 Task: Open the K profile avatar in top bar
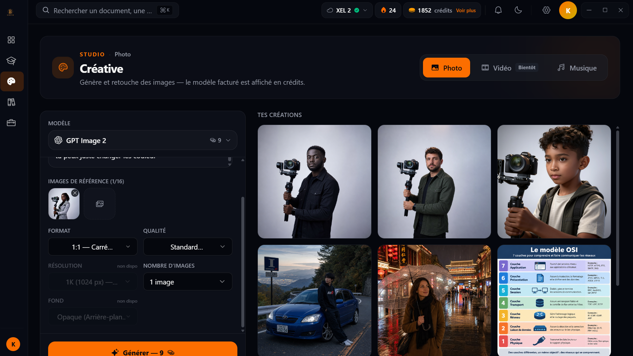click(568, 10)
